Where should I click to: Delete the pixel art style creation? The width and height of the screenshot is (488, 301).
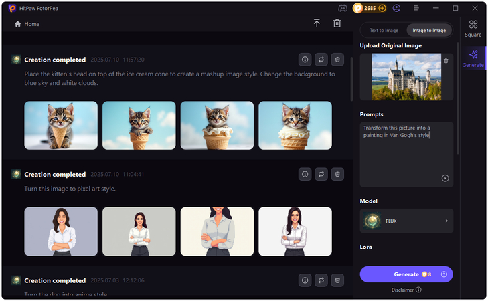[337, 174]
